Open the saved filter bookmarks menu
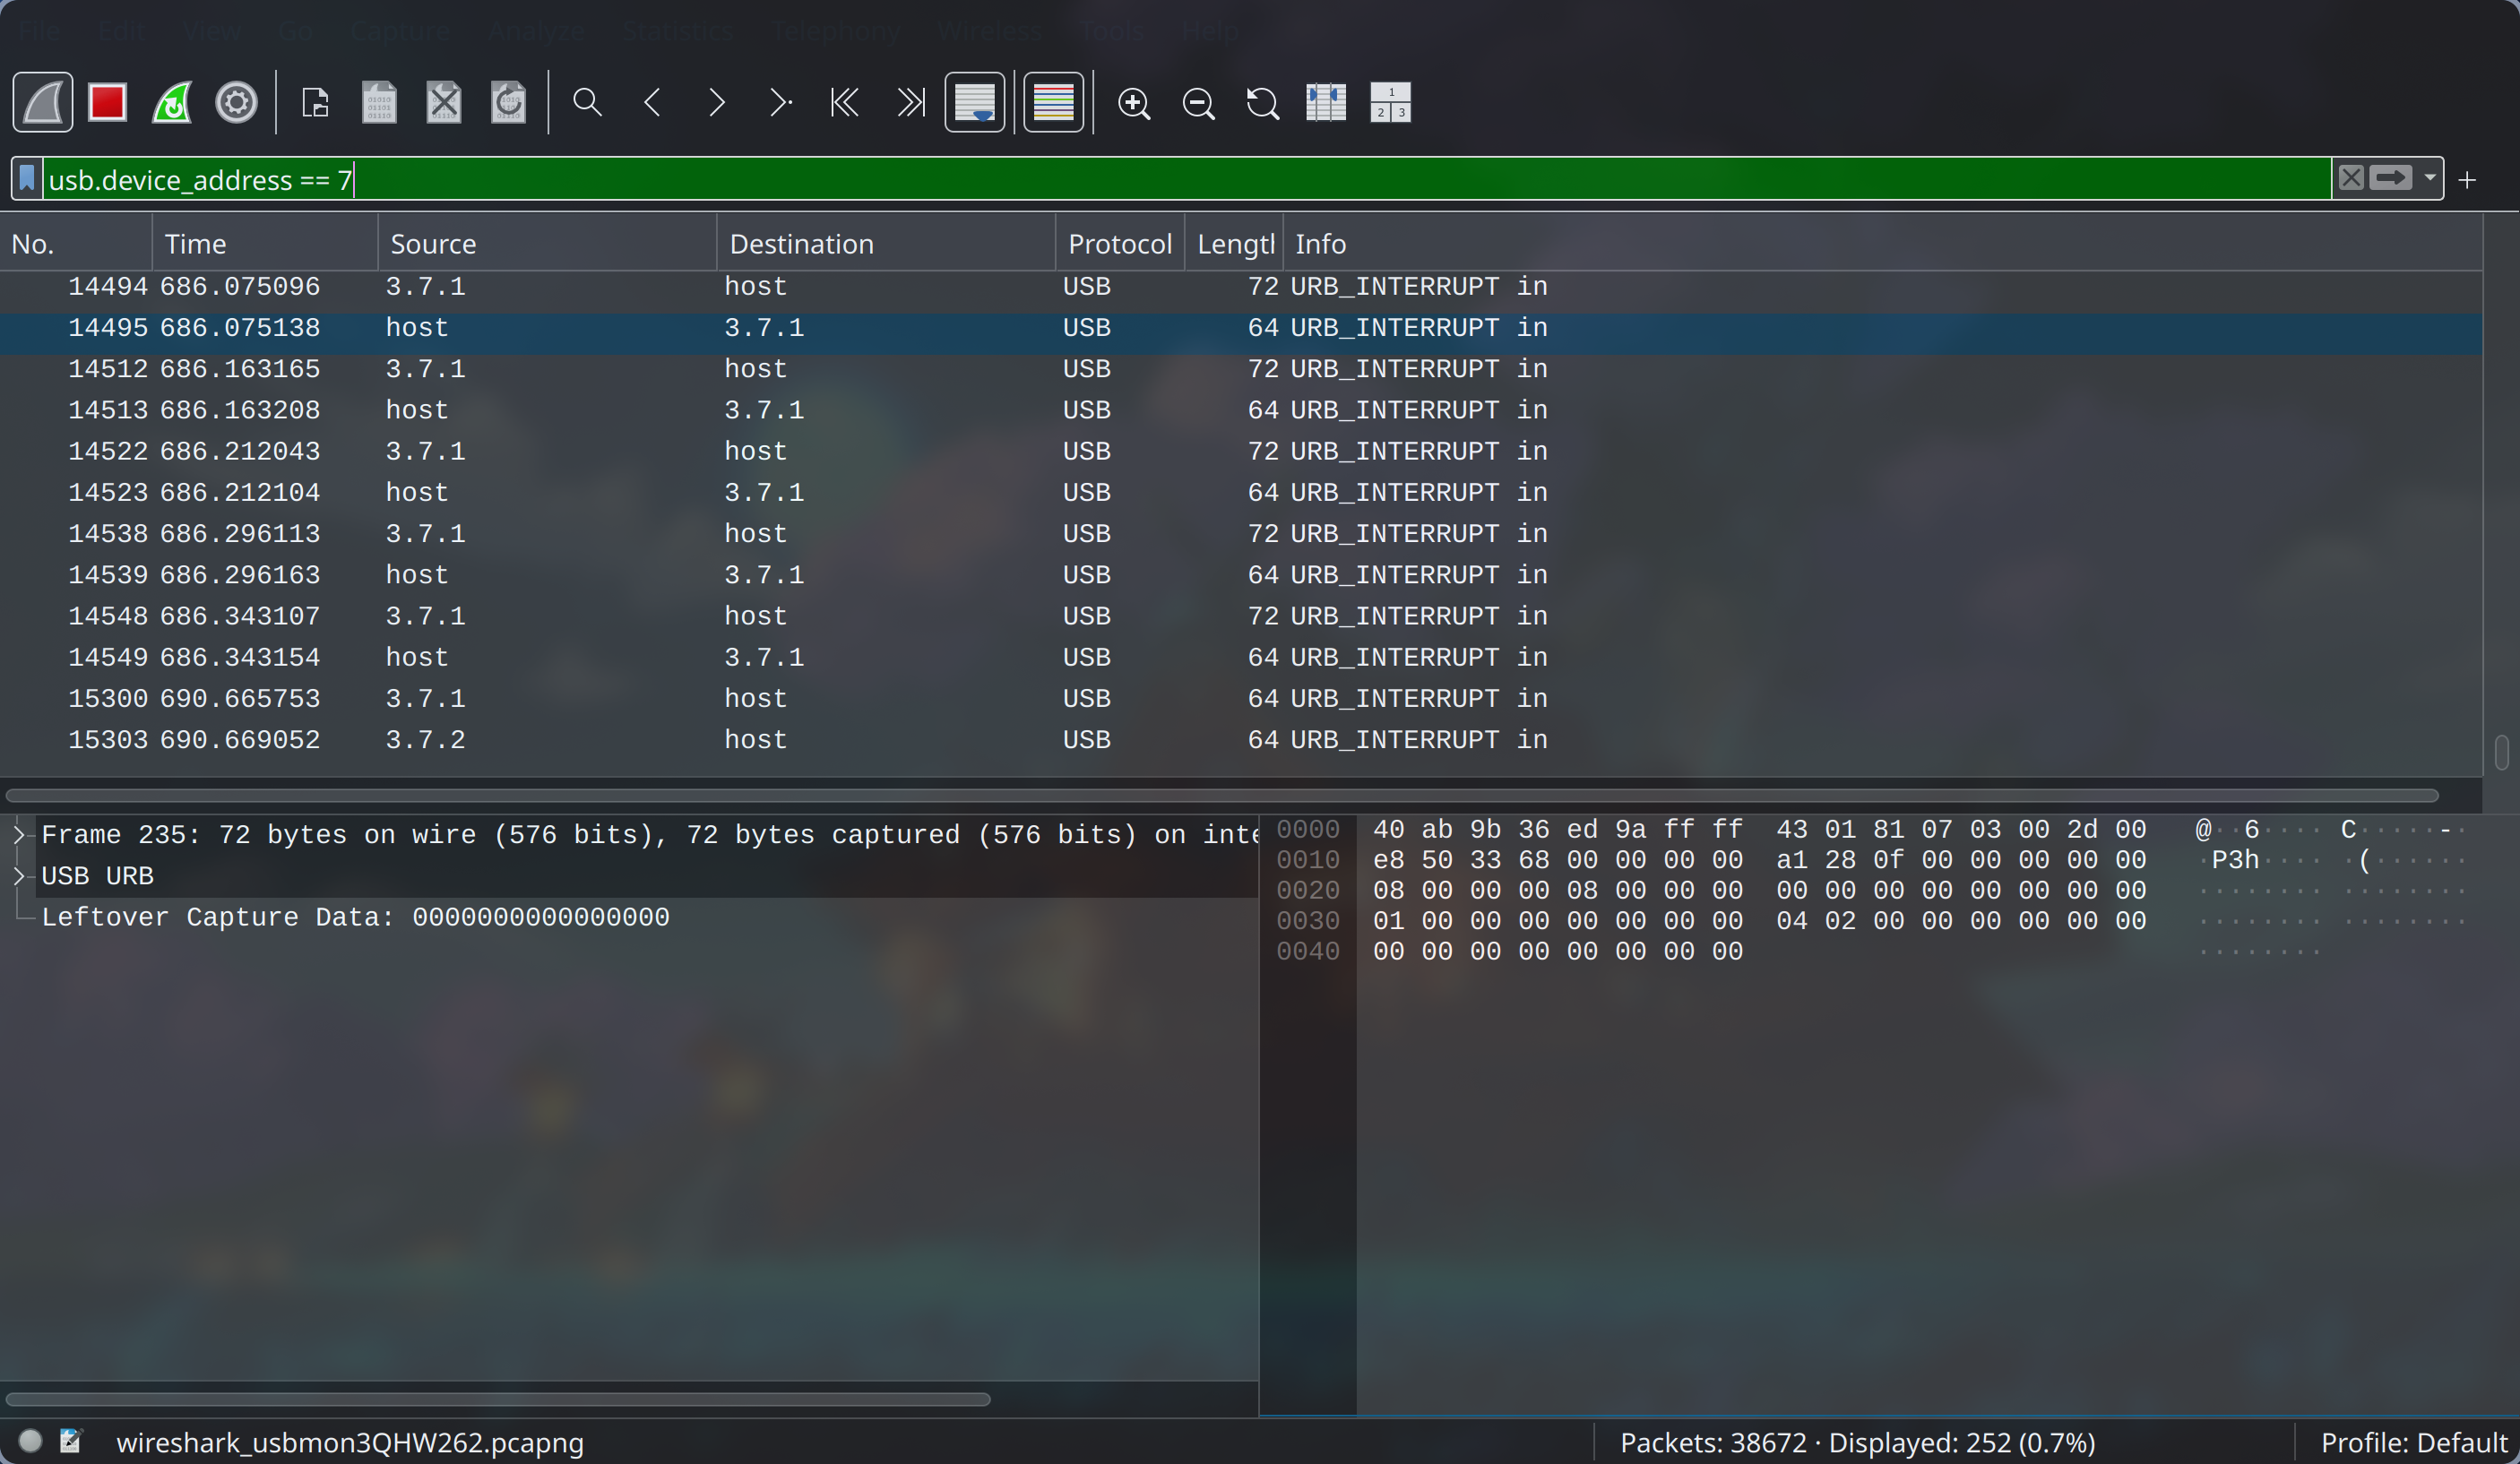This screenshot has height=1464, width=2520. 25,179
